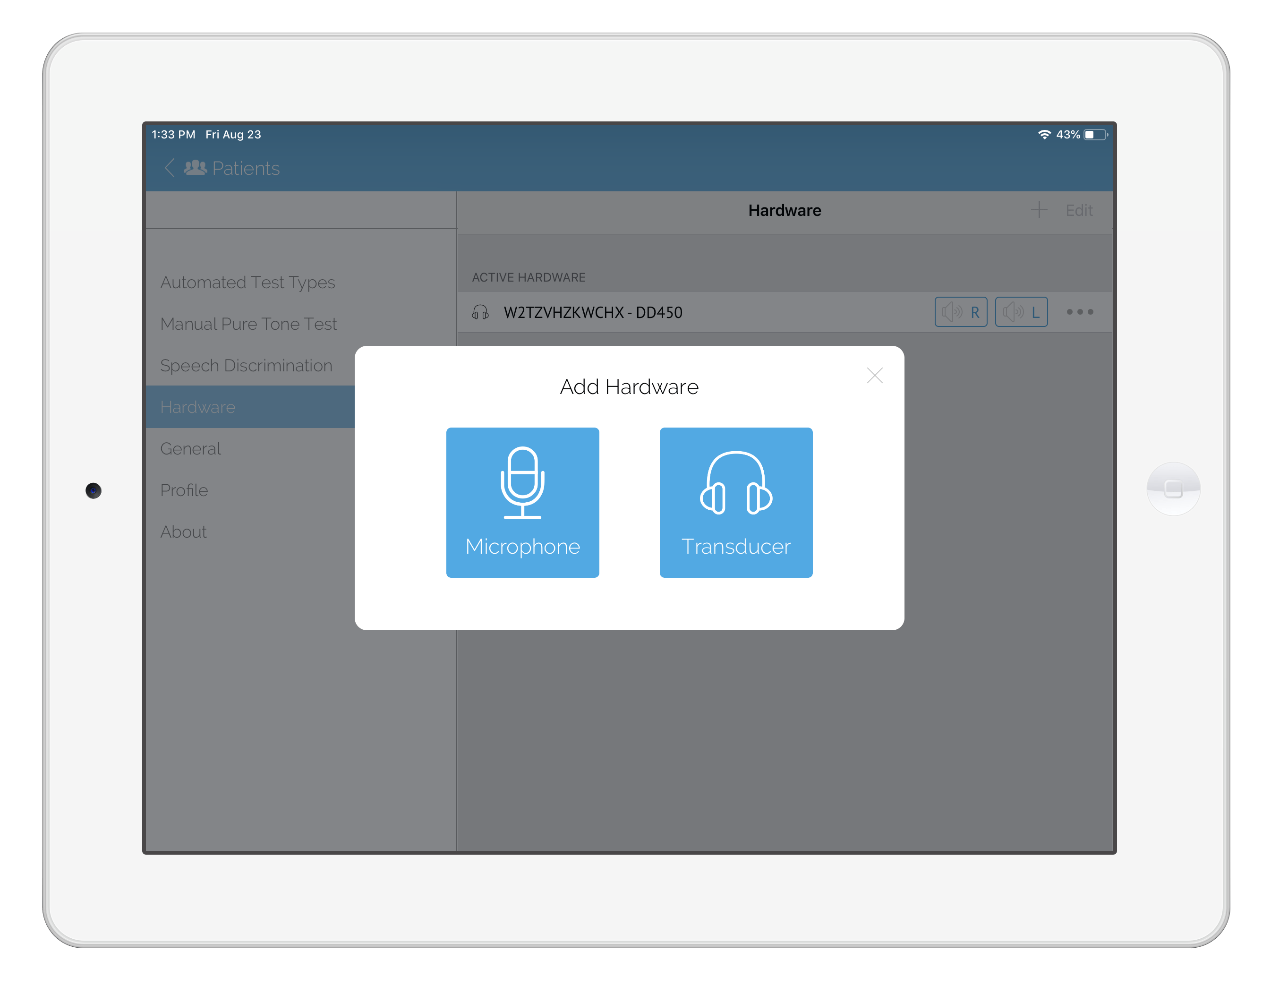Screen dimensions: 1271x986
Task: Open the three-dot menu for DD450
Action: (x=1080, y=312)
